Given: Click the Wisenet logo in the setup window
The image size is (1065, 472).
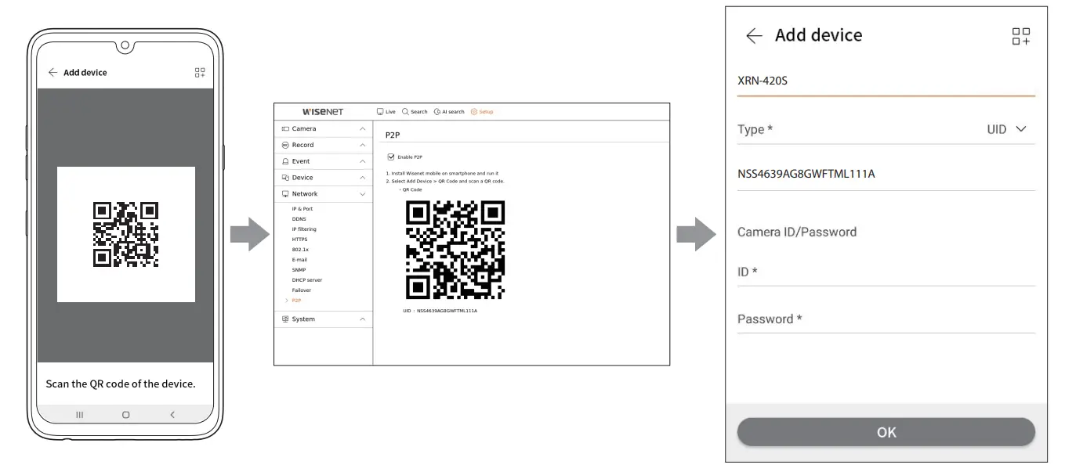Looking at the screenshot, I should click(x=322, y=112).
